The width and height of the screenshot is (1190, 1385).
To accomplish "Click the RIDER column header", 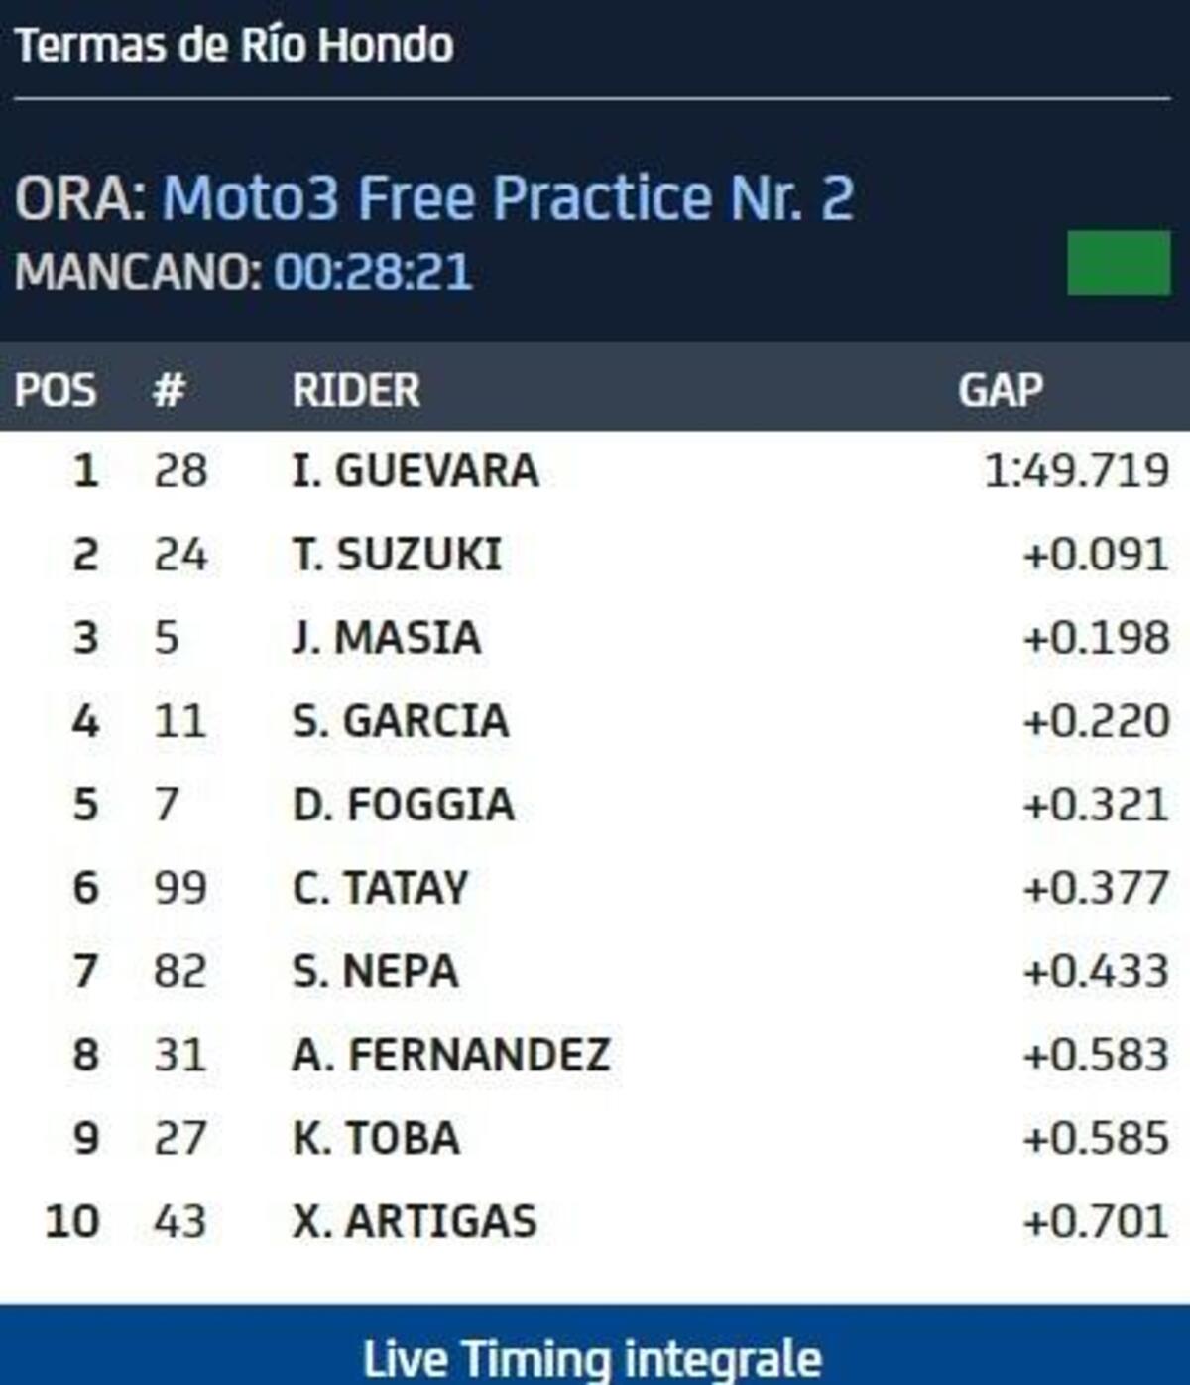I will click(356, 390).
